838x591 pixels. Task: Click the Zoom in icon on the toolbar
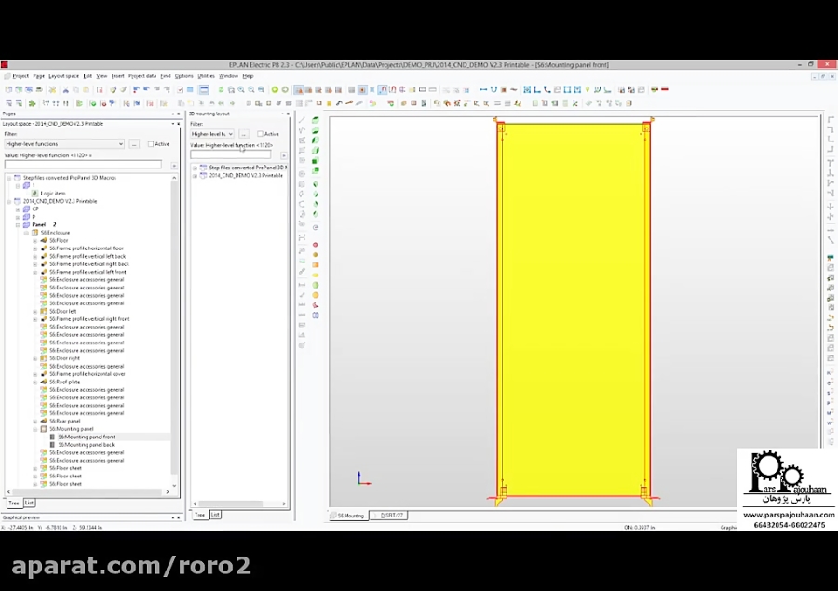[241, 87]
